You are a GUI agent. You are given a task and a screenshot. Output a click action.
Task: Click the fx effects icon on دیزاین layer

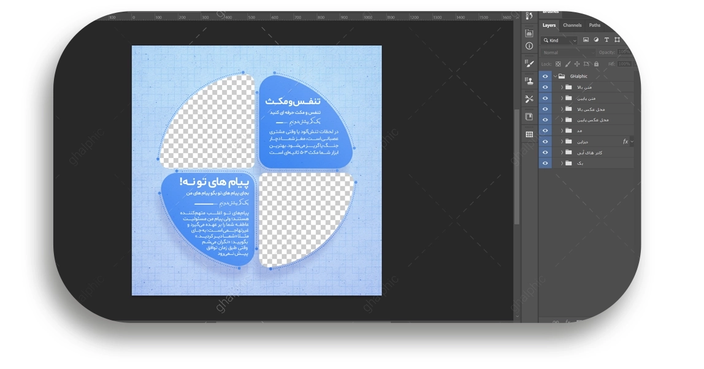coord(625,142)
